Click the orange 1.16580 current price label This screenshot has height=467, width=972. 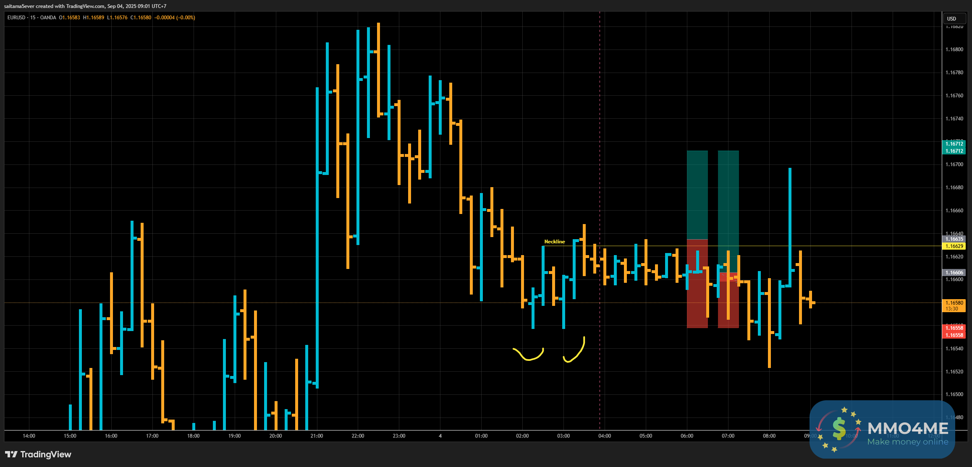tap(954, 303)
